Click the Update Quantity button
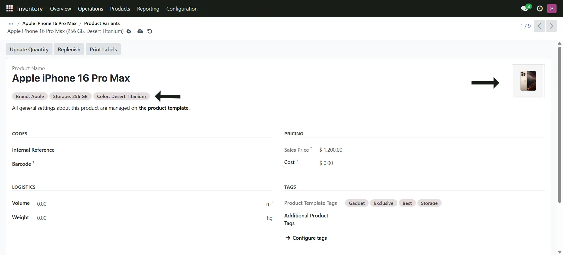Viewport: 563px width, 255px height. (29, 49)
